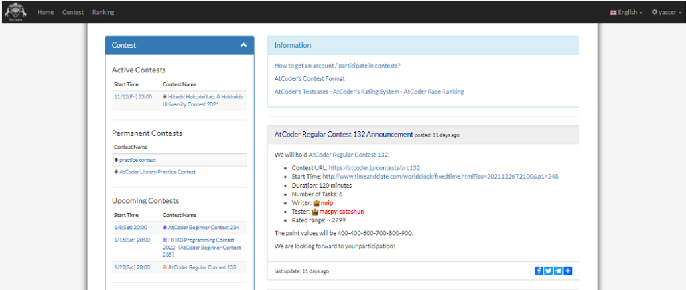Click 'last update: 11 days ago' text
686x290 pixels.
click(x=301, y=271)
